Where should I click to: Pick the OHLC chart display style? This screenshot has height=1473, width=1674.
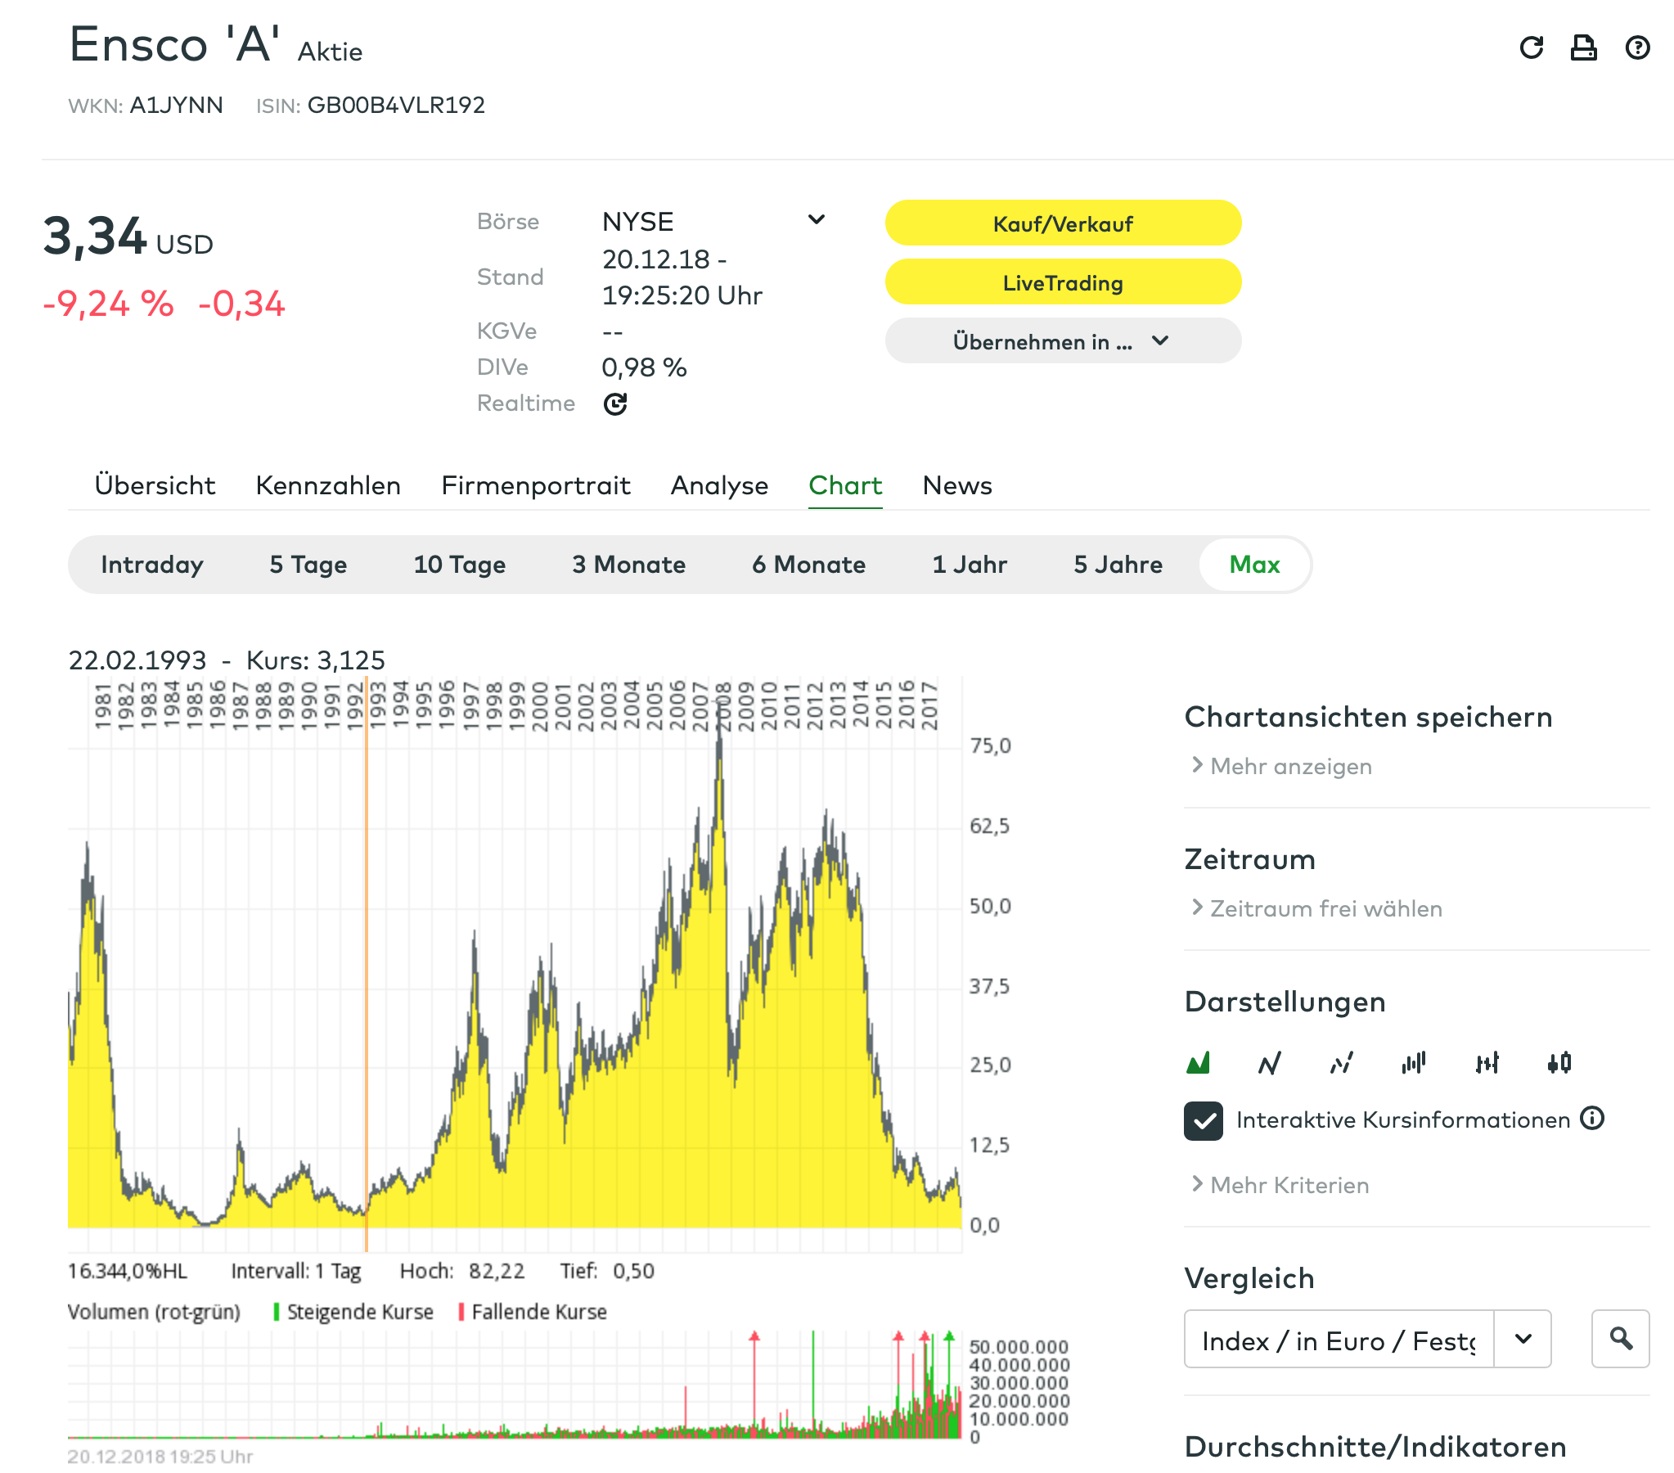1487,1063
